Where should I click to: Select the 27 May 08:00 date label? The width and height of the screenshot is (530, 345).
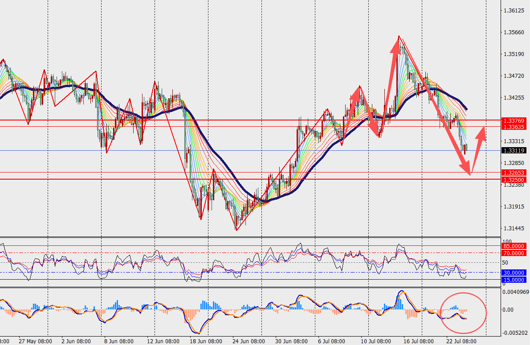[x=35, y=341]
